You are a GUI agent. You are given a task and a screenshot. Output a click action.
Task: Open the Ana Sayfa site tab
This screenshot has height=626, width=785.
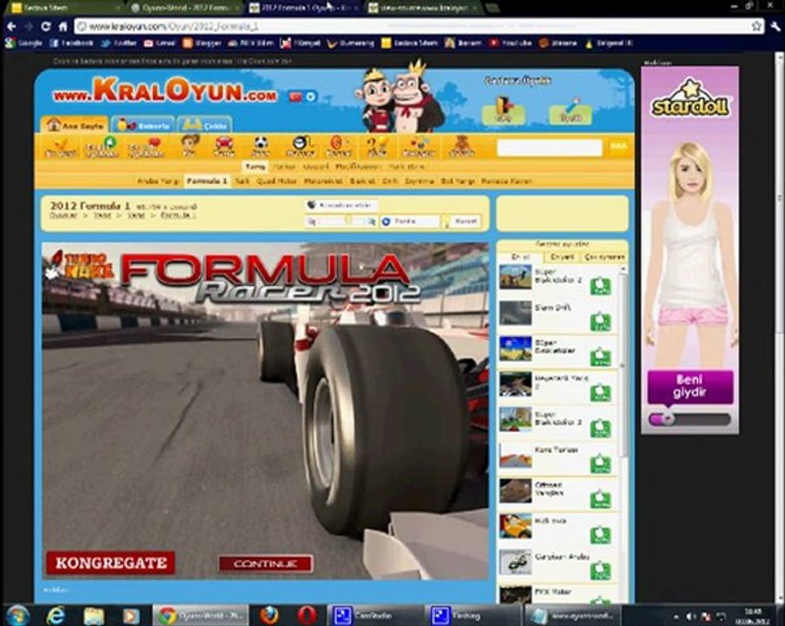pos(75,125)
